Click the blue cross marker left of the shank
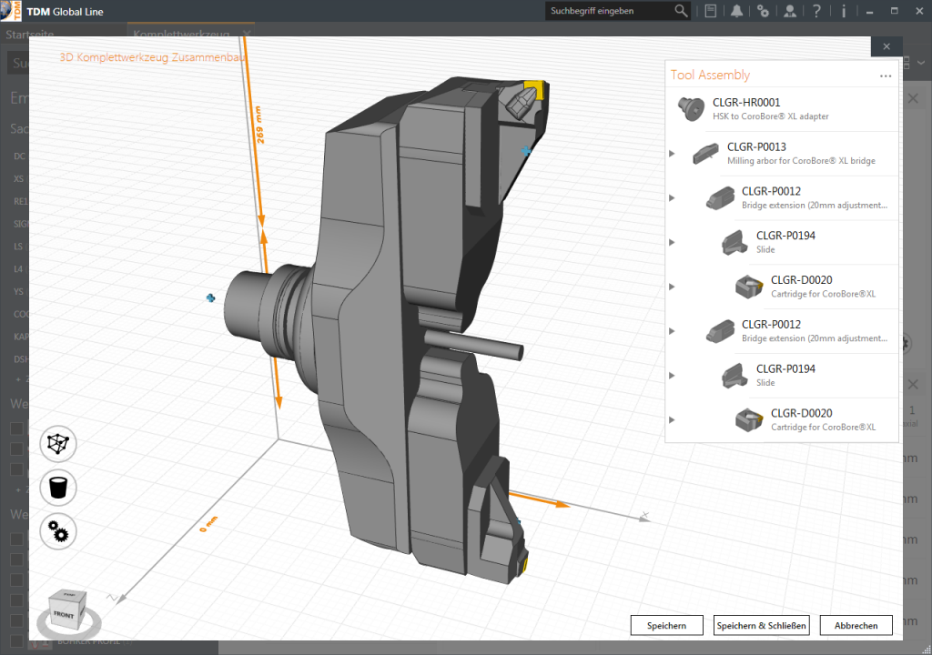 coord(210,297)
